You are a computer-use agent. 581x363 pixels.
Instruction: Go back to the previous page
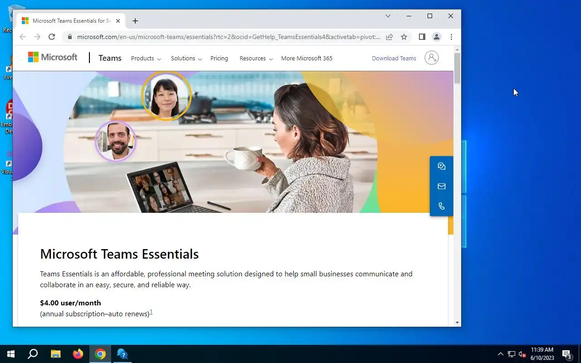(23, 37)
